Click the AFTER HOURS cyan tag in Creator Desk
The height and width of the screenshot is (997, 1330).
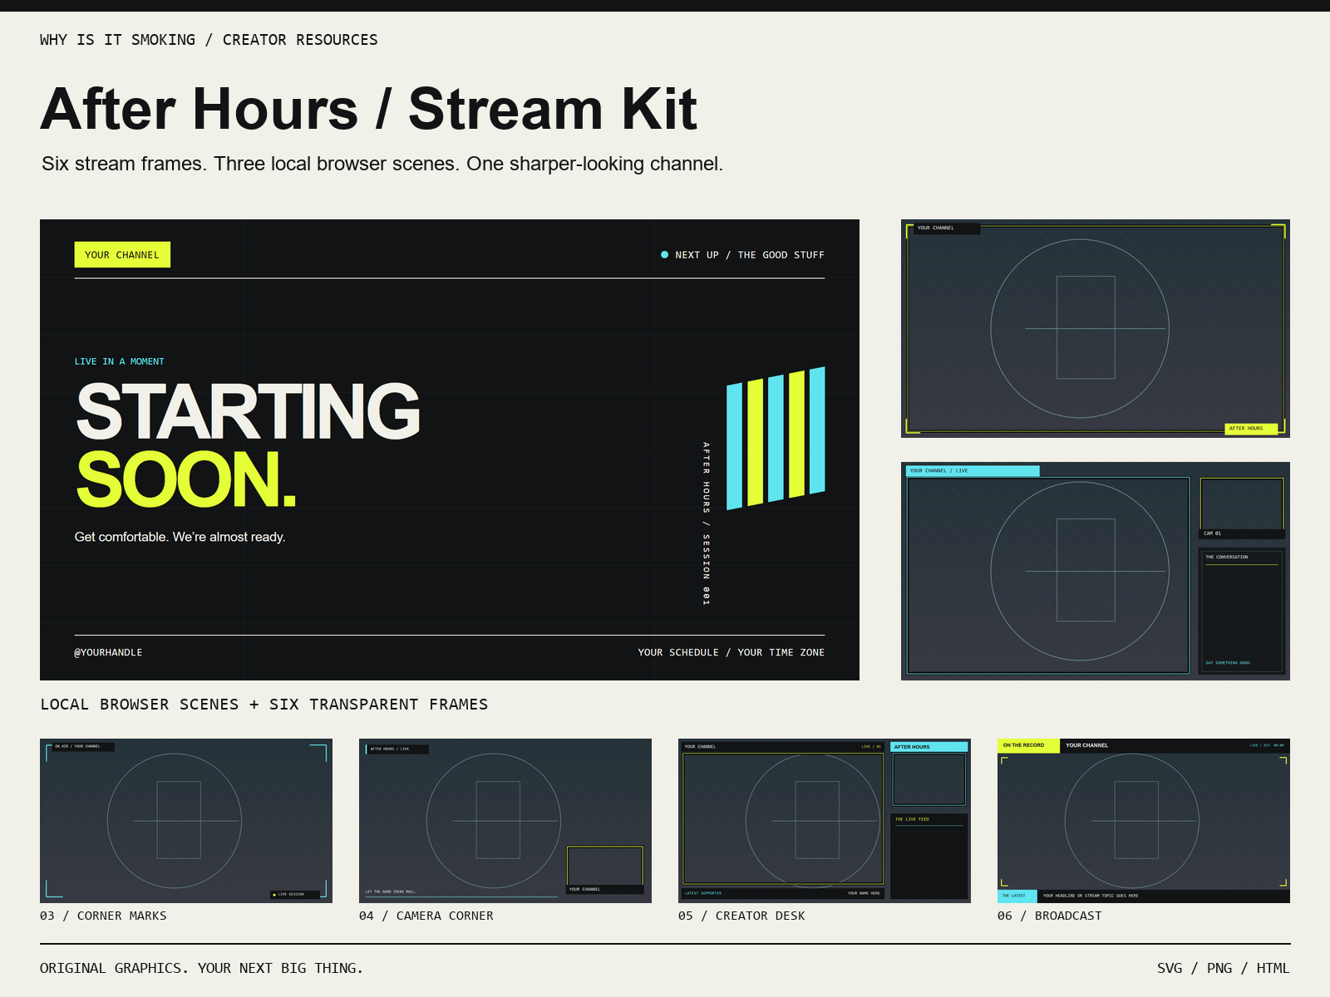[929, 747]
